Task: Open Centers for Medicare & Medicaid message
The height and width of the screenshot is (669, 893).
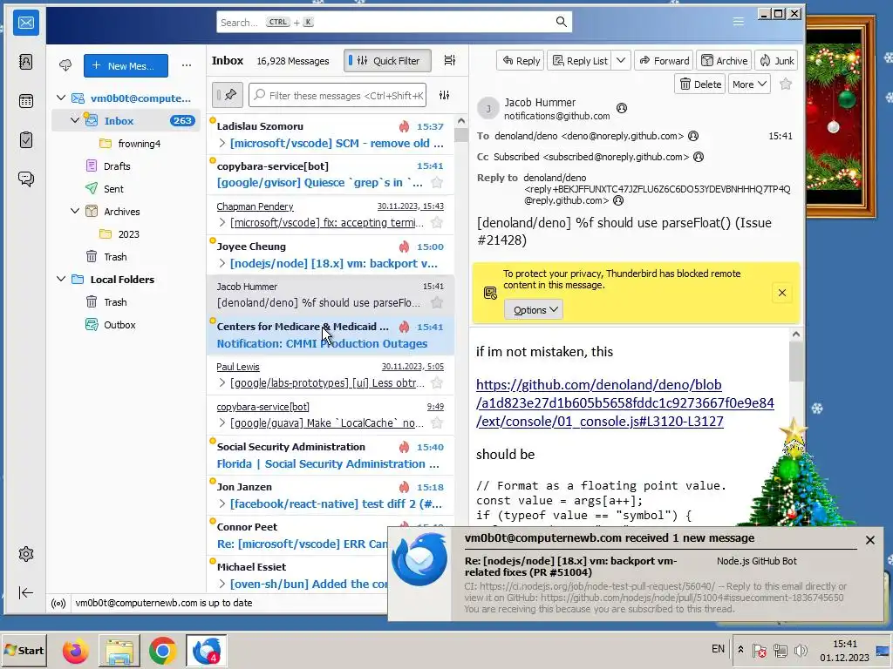Action: (331, 335)
